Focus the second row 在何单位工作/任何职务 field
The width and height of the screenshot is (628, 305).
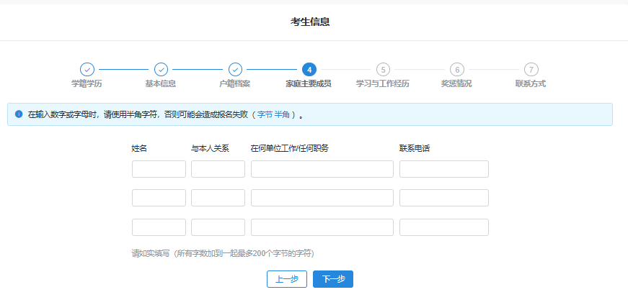click(322, 198)
